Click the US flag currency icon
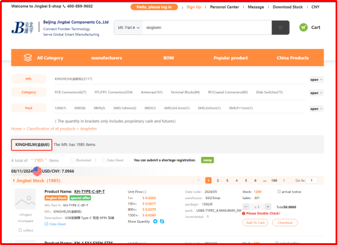 [37, 171]
